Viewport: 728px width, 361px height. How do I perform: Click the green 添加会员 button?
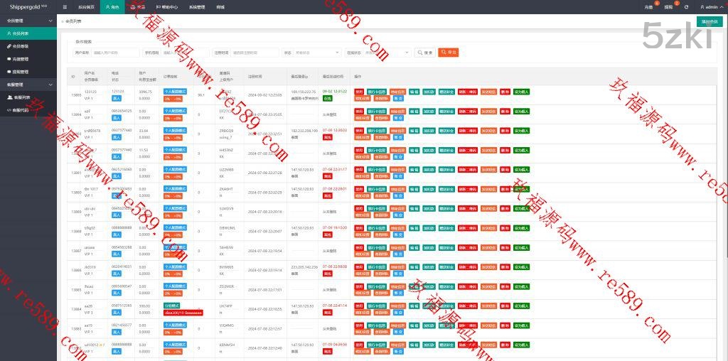point(710,21)
